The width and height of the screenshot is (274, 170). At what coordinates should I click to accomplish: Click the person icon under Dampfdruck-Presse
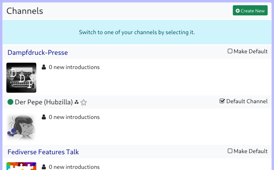(44, 67)
